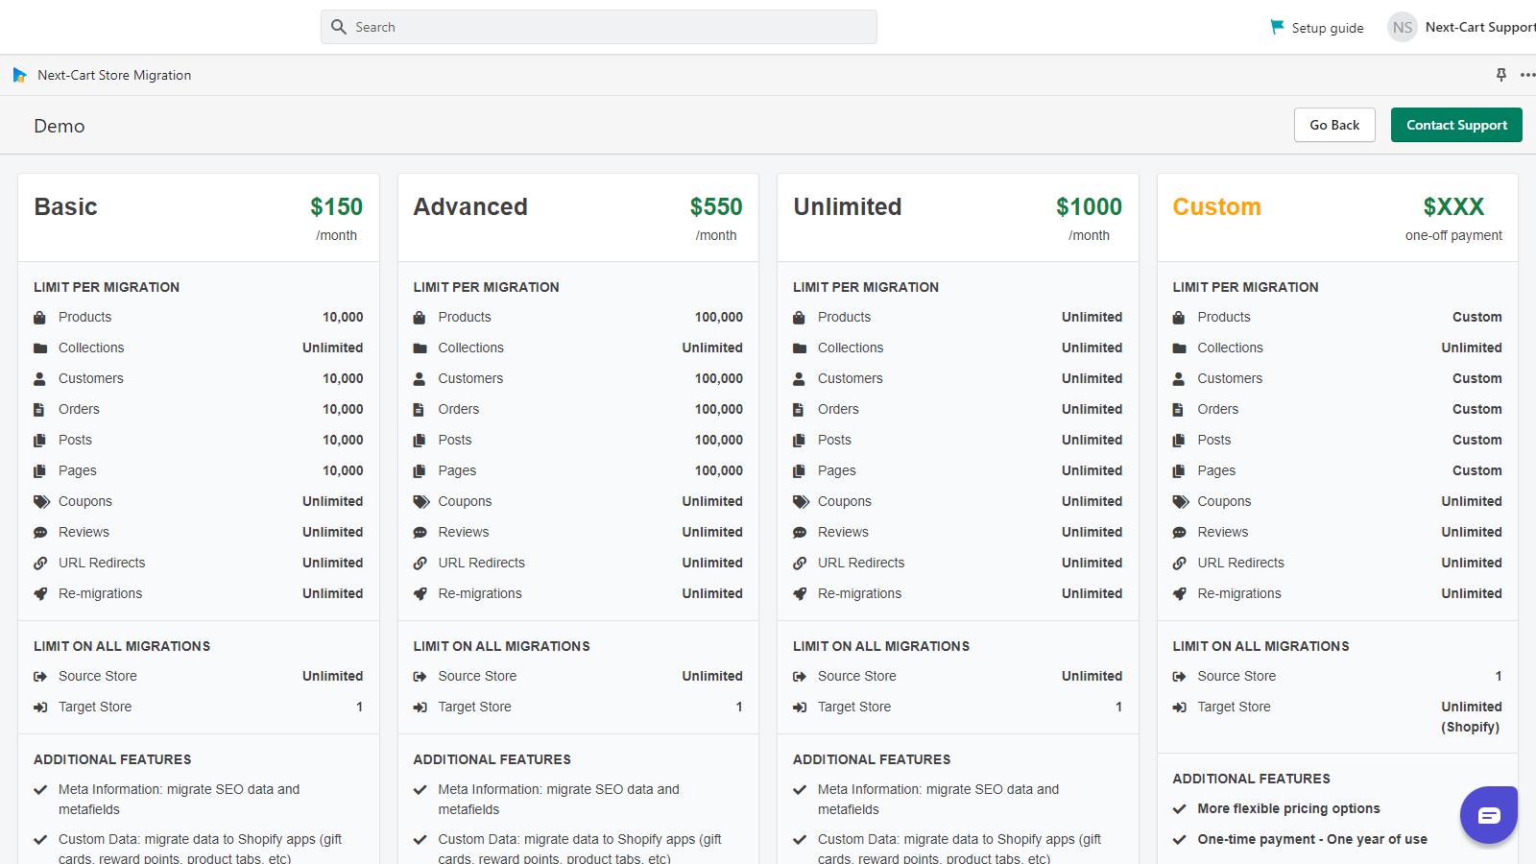This screenshot has width=1536, height=864.
Task: Click the Re-migrations rocket icon in Advanced plan
Action: 420,594
